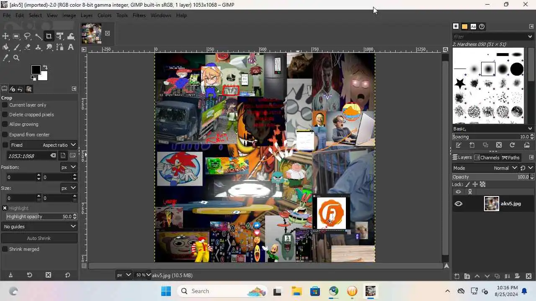Reset colors to default black and white

pos(33,78)
